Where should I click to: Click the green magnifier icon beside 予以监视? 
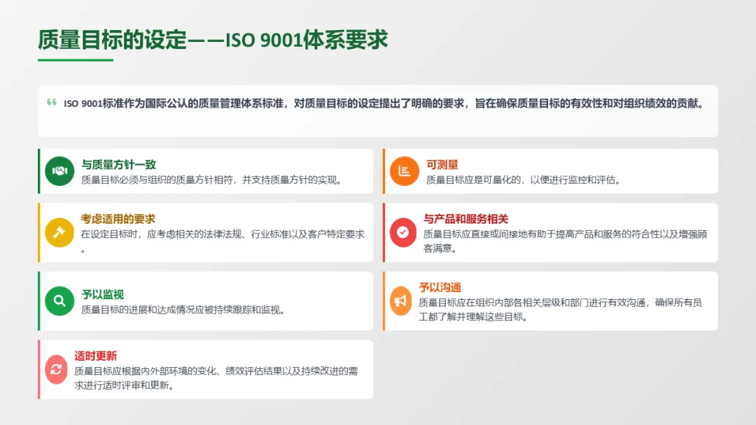[59, 301]
